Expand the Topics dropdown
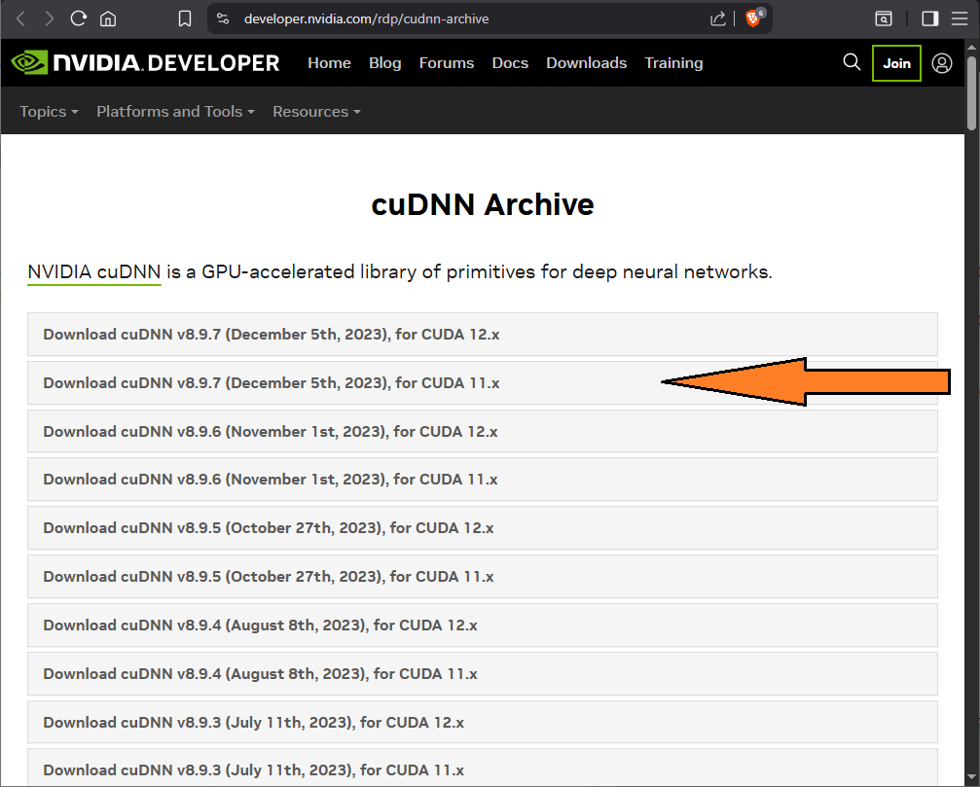Screen dimensions: 980x787 [49, 111]
